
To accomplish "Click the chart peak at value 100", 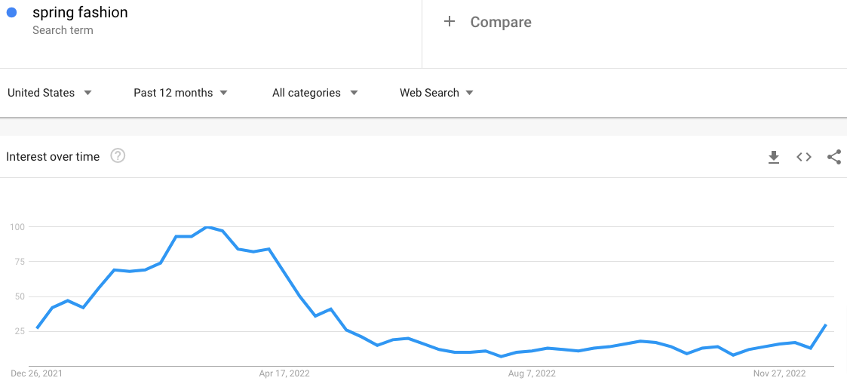I will click(x=207, y=227).
